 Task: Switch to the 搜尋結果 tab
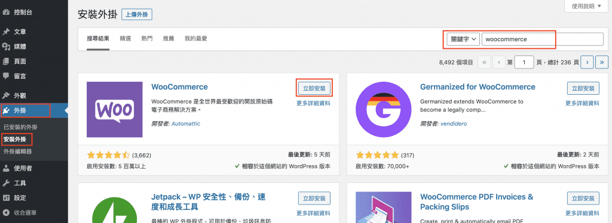[98, 39]
